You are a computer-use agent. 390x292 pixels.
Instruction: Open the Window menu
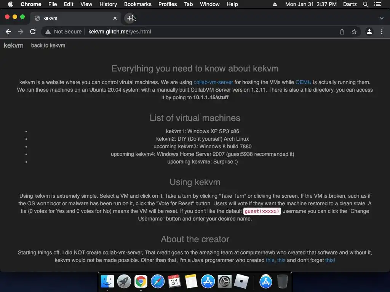pos(210,4)
